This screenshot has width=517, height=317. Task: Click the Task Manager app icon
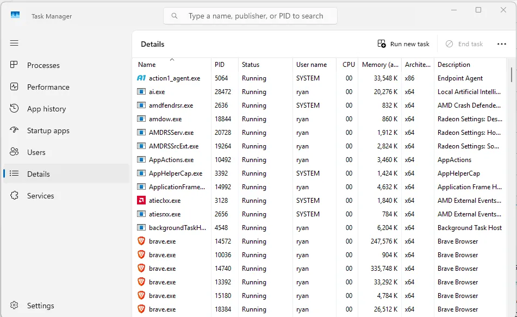pos(15,15)
